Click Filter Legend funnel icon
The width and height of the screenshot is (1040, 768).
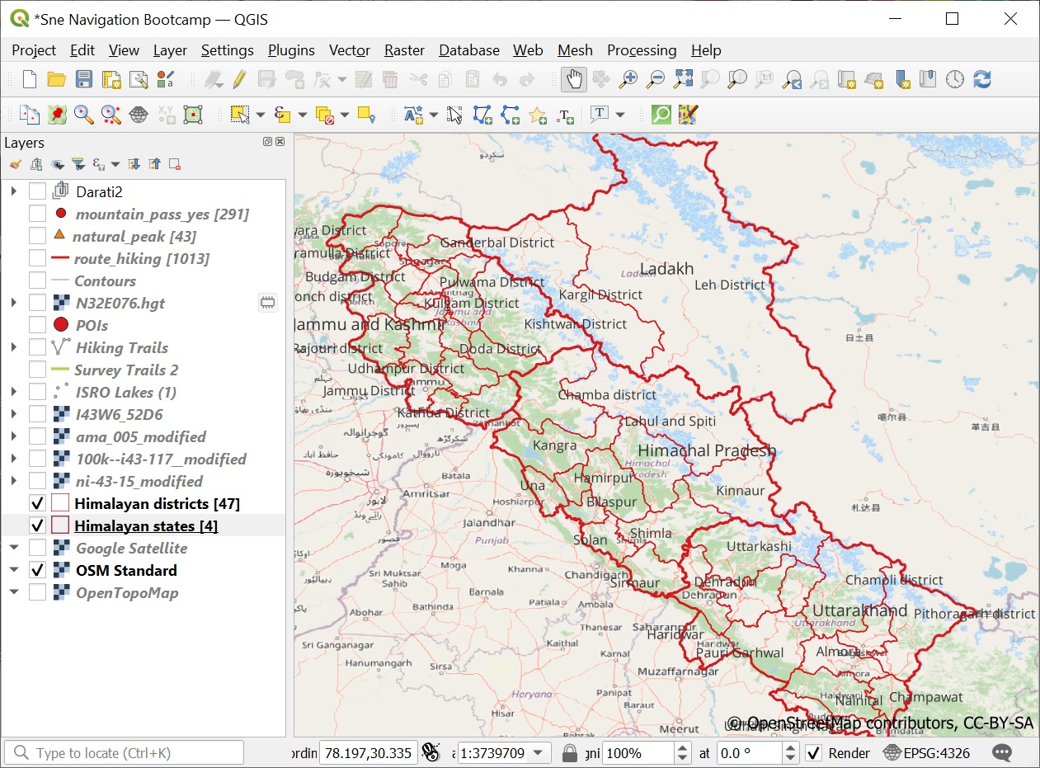78,164
